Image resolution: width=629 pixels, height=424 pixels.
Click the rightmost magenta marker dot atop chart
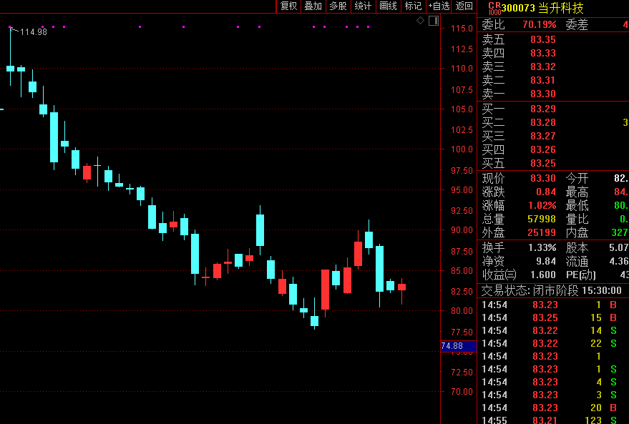368,27
